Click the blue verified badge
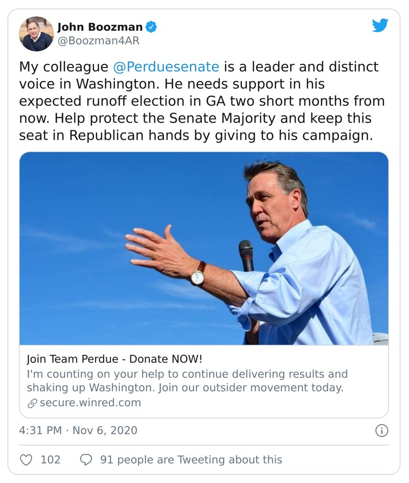 point(151,27)
